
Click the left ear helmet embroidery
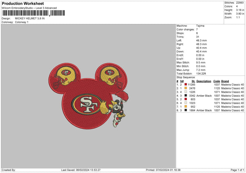tap(66, 77)
